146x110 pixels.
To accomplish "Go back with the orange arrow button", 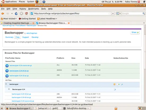I will tap(3, 14).
